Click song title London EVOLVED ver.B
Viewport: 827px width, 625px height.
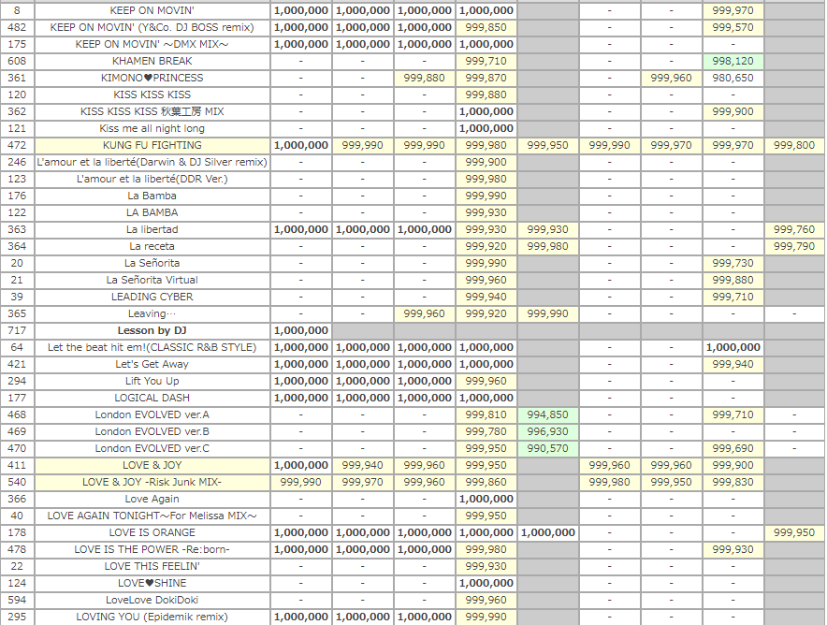point(152,431)
